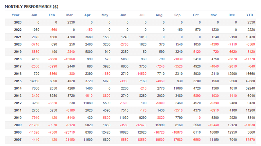Click the 2007 Aug value -19500
The image size is (261, 146).
pyautogui.click(x=159, y=140)
